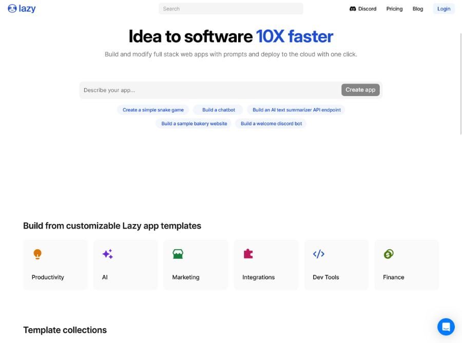Open the Marketing card label
This screenshot has height=343, width=462.
[x=186, y=277]
